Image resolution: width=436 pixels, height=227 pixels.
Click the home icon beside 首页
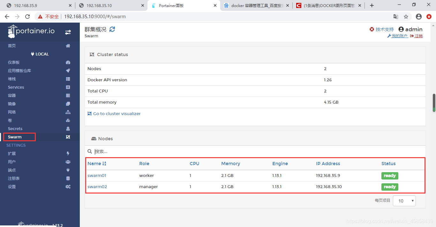(68, 46)
